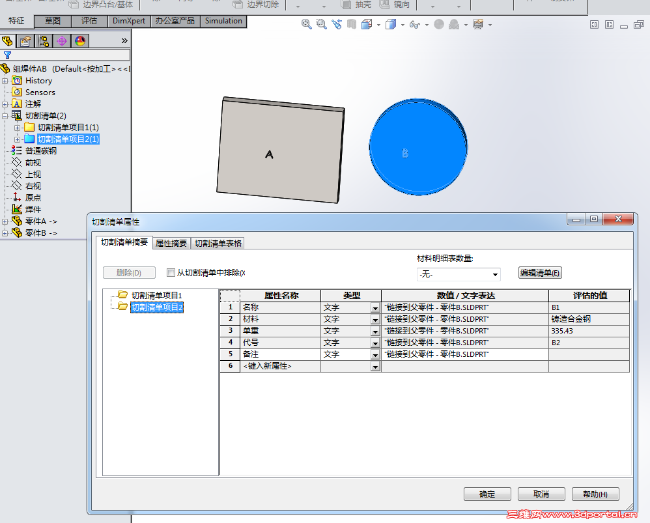Screen dimensions: 650x523
Task: Select the Zoom to Area tool
Action: (x=321, y=25)
